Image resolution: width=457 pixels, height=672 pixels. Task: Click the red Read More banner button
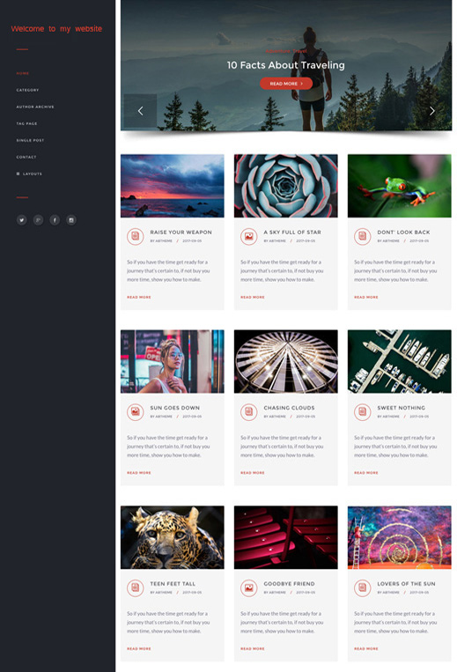tap(286, 84)
